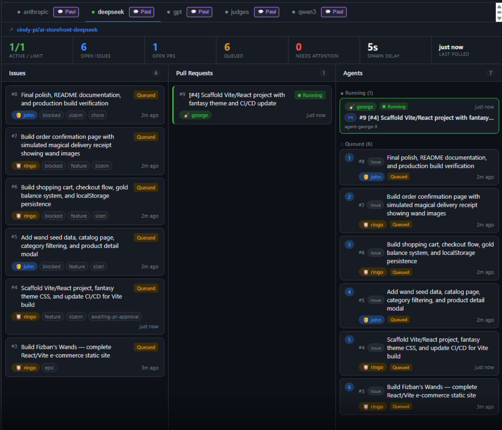The width and height of the screenshot is (502, 430).
Task: Click queue position 6 number badge in Agents
Action: (x=349, y=387)
